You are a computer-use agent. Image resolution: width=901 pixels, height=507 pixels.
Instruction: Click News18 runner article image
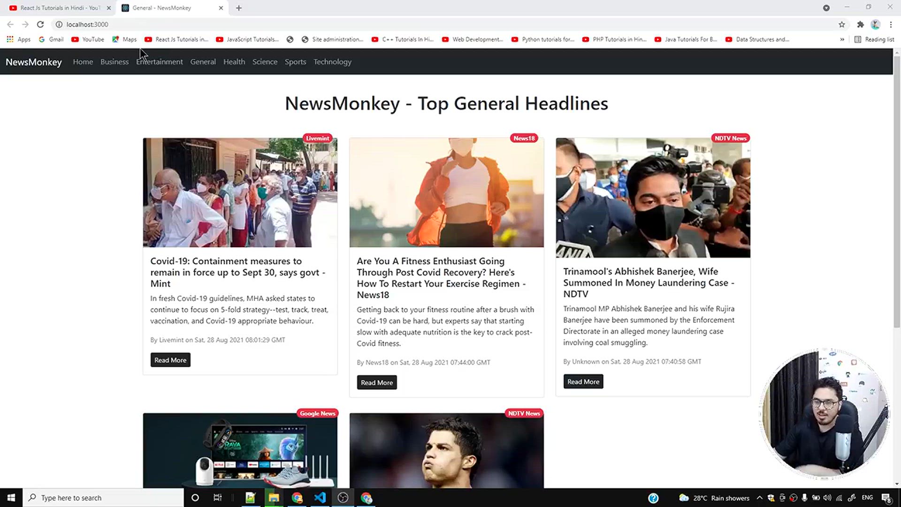[447, 192]
